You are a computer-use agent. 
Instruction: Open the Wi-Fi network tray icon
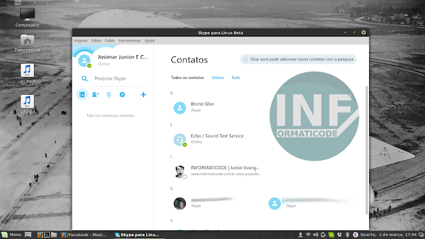(308, 234)
